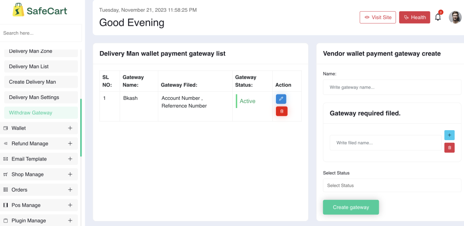Open the Select Status dropdown
The width and height of the screenshot is (464, 226).
pos(392,186)
